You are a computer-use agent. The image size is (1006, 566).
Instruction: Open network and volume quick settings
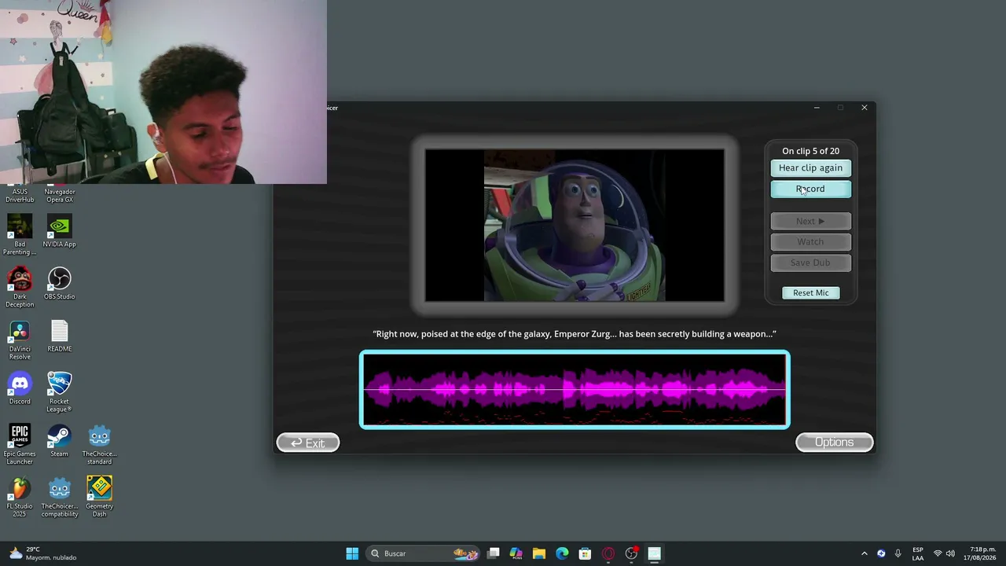tap(944, 553)
